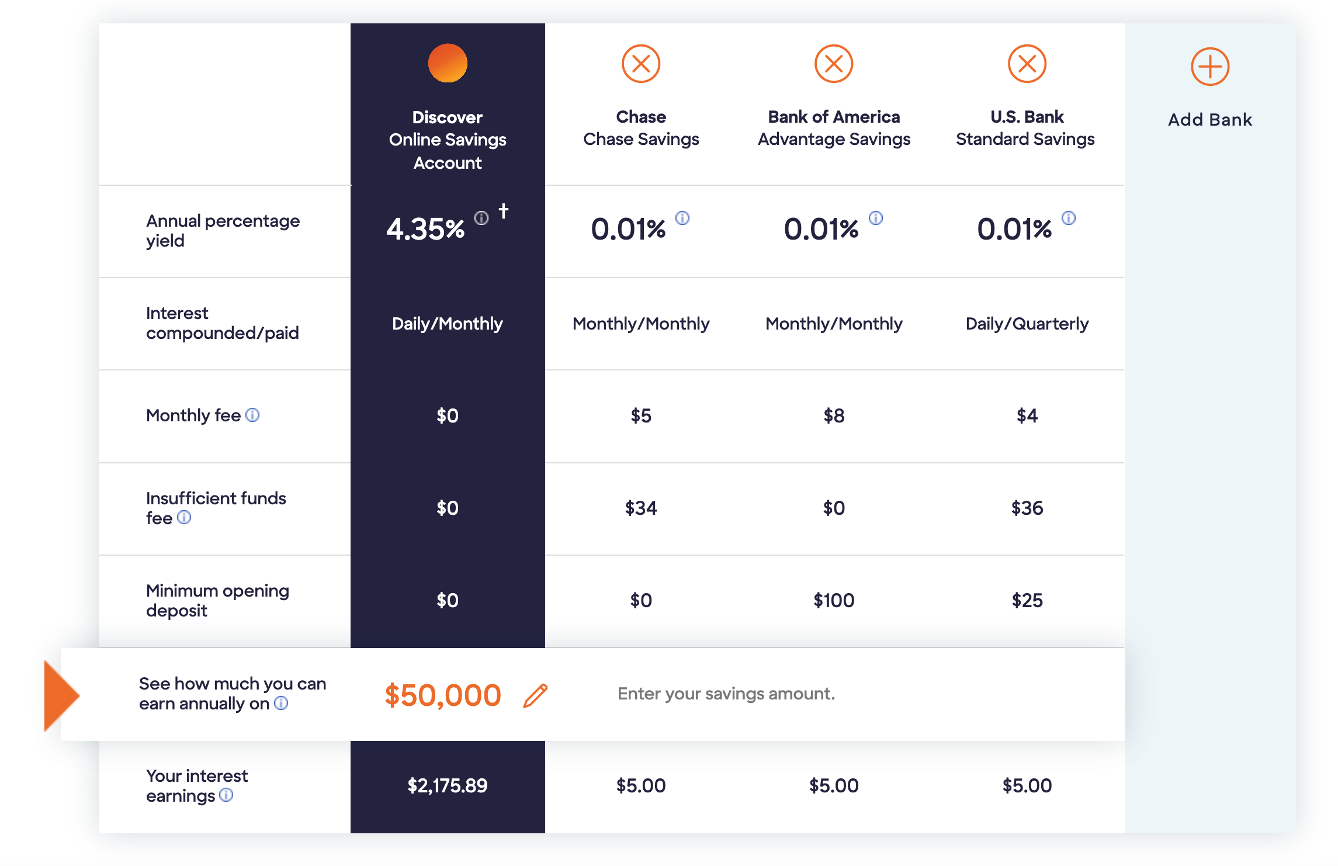
Task: Click the pencil icon to edit savings amount
Action: [x=535, y=695]
